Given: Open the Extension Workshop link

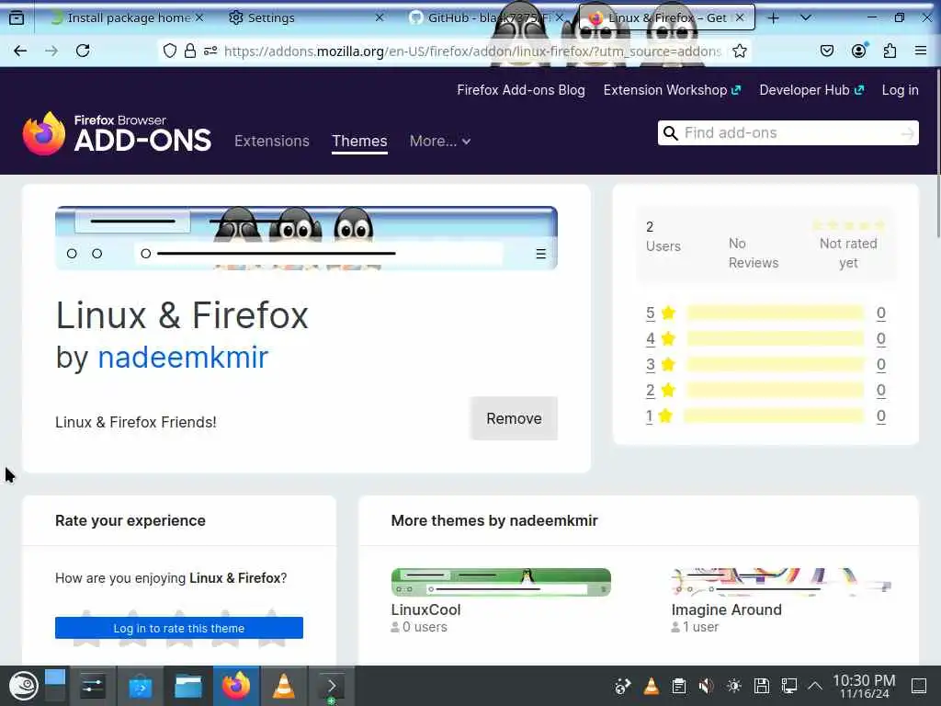Looking at the screenshot, I should tap(672, 90).
